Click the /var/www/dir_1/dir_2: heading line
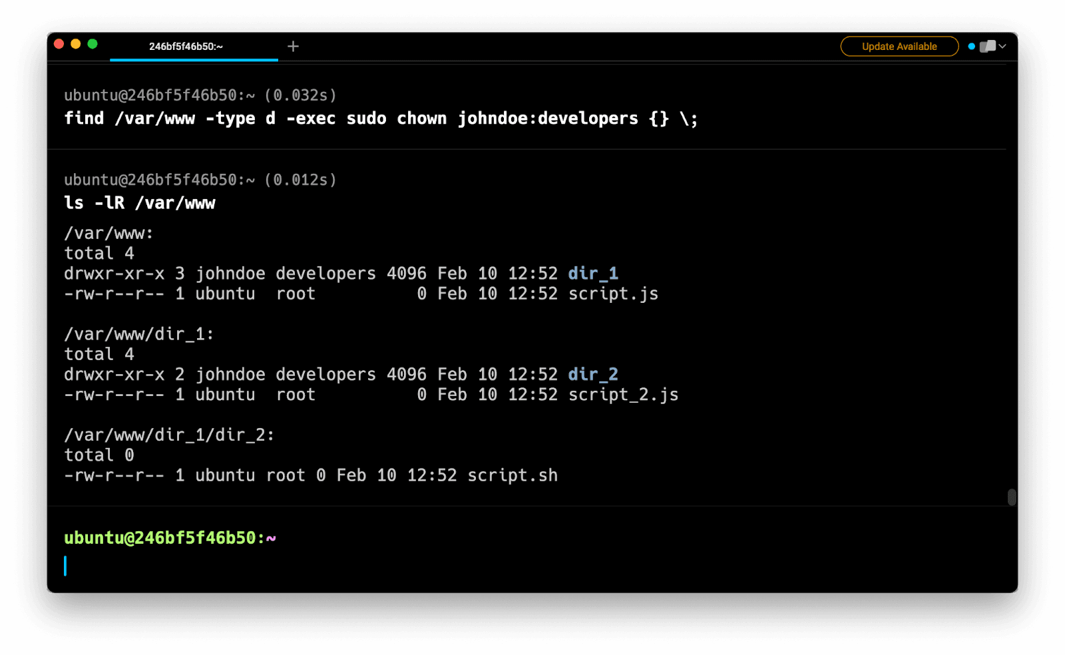This screenshot has width=1065, height=655. (169, 435)
